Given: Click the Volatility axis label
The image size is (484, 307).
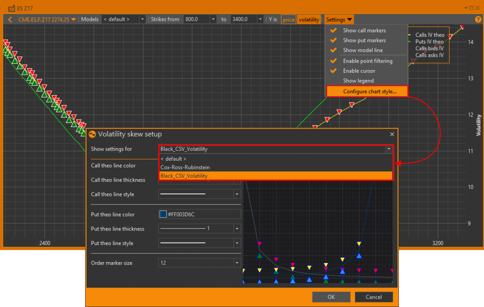Looking at the screenshot, I should coord(478,125).
